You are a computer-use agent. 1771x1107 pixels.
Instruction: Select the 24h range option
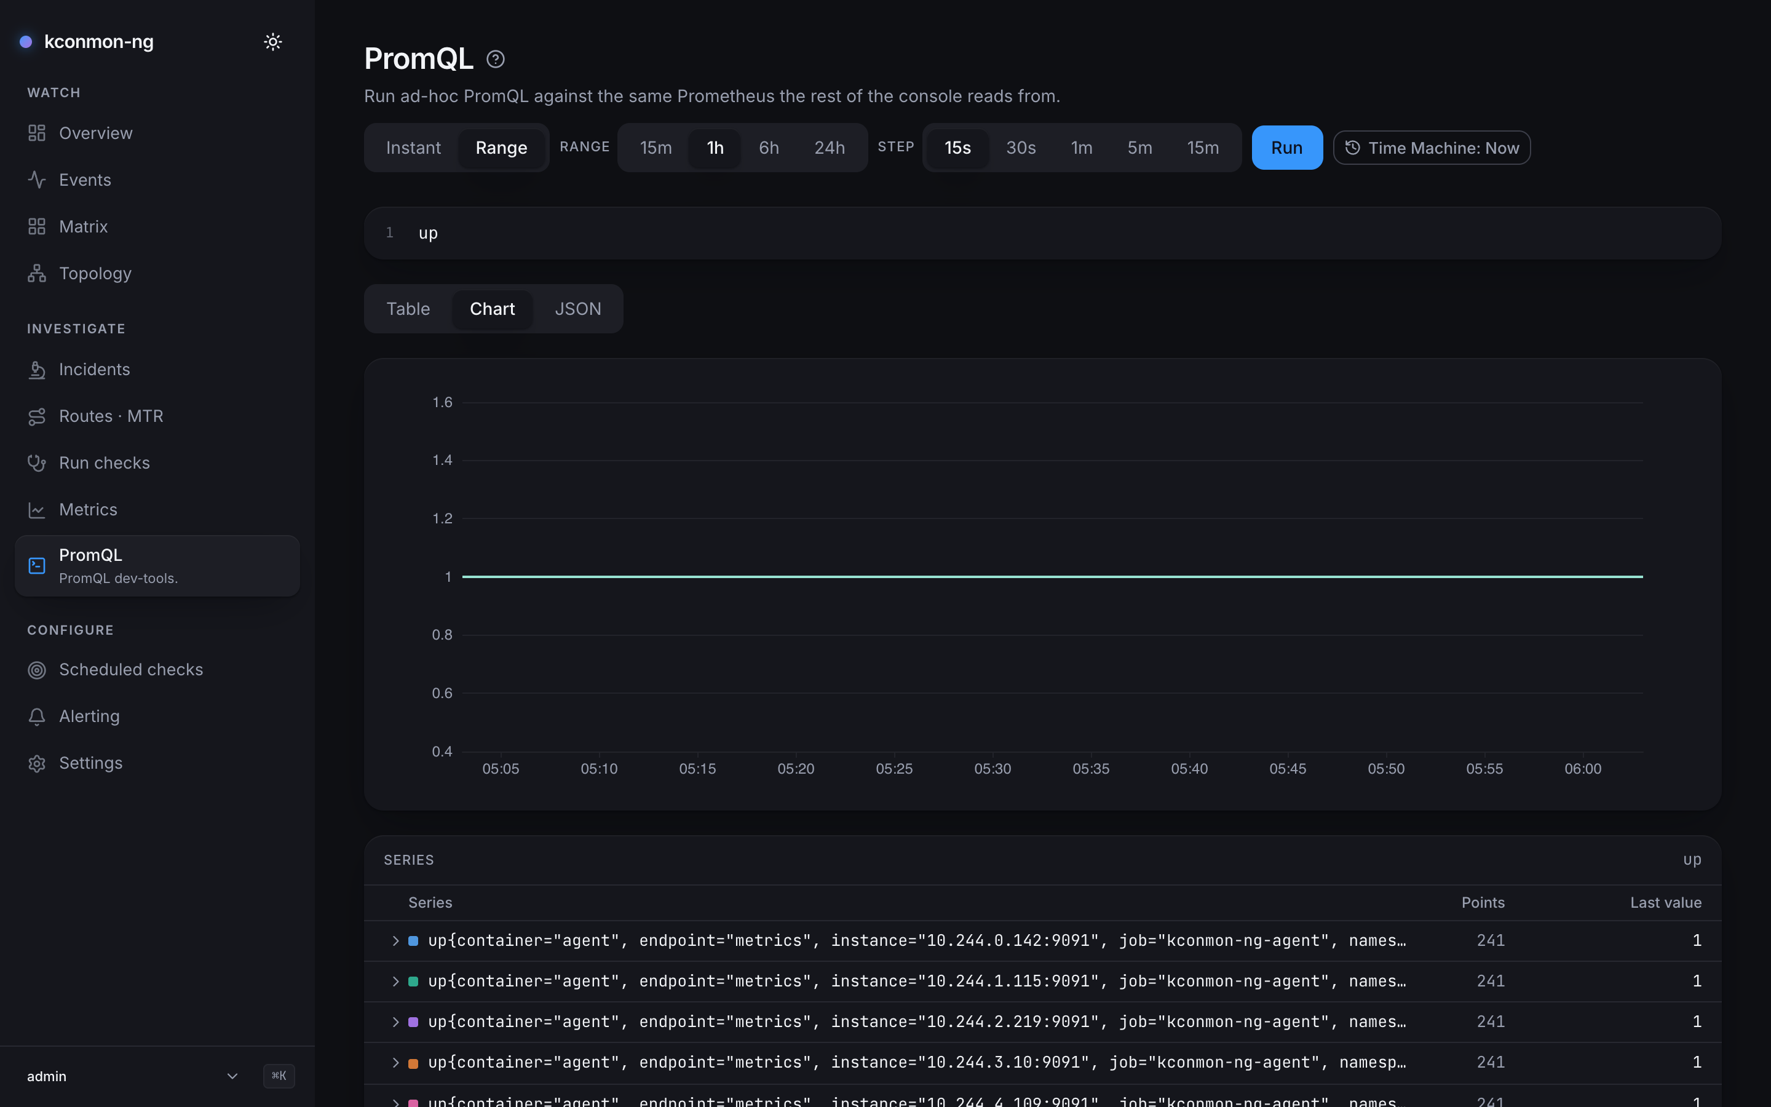(829, 148)
